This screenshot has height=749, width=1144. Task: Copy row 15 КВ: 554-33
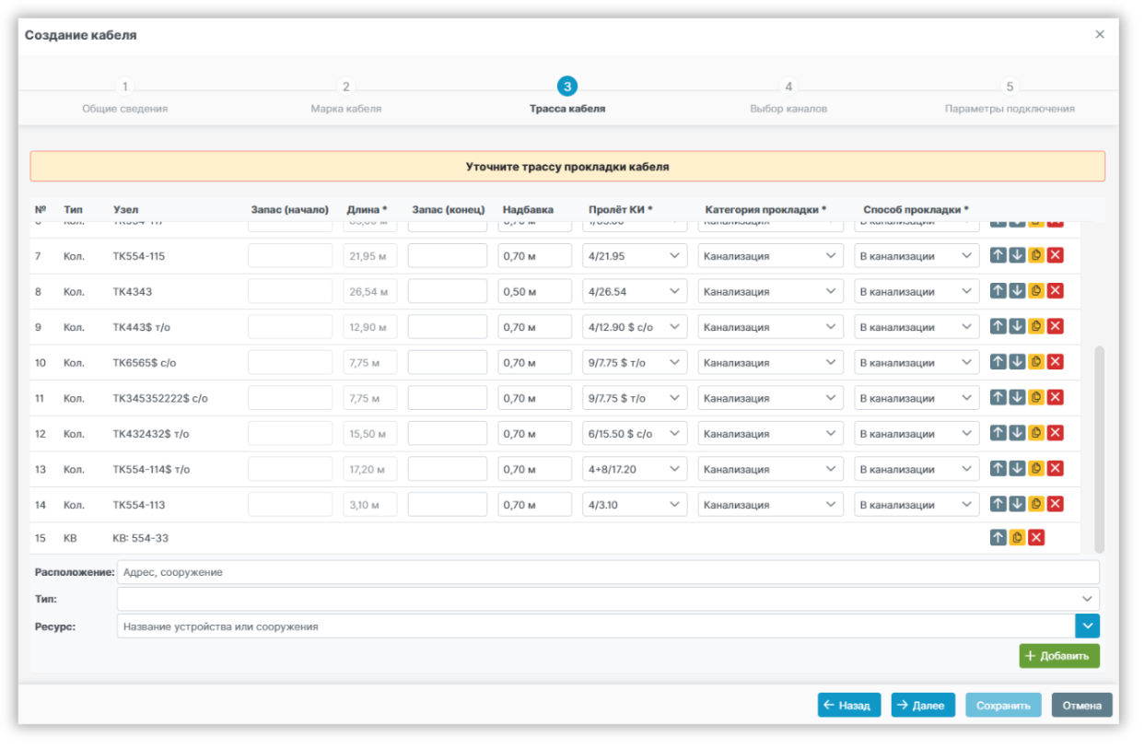pos(1017,538)
